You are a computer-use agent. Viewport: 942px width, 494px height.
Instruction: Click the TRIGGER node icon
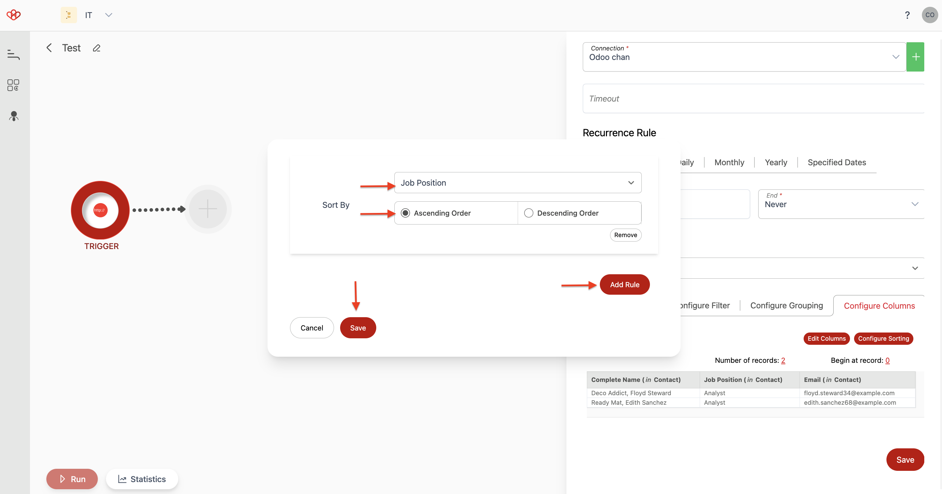(x=102, y=209)
